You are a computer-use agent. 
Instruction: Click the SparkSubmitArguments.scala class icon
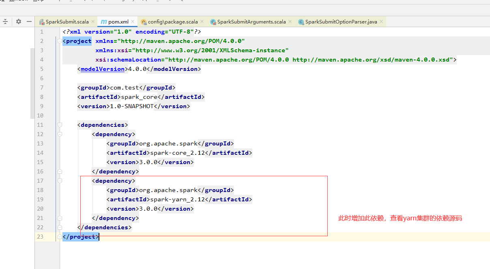213,22
